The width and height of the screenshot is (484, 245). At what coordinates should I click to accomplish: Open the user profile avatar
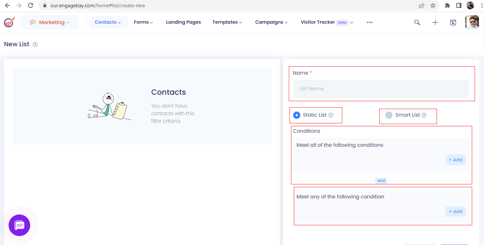(x=472, y=22)
